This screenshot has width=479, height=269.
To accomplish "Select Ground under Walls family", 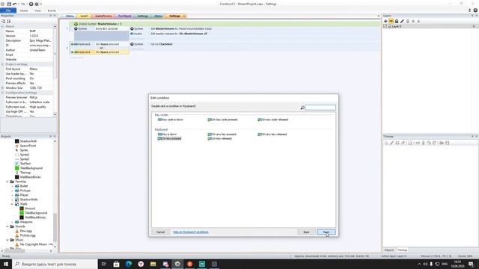I will point(30,208).
